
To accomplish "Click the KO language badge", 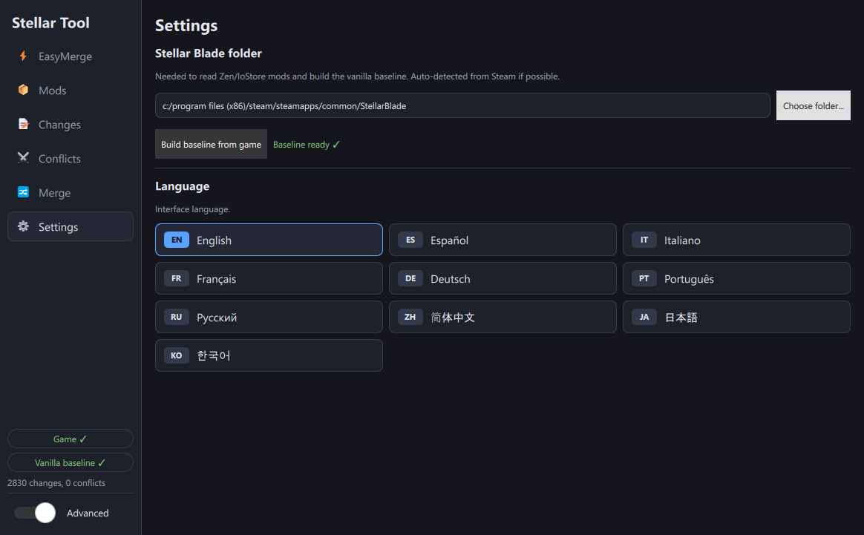I will 177,355.
